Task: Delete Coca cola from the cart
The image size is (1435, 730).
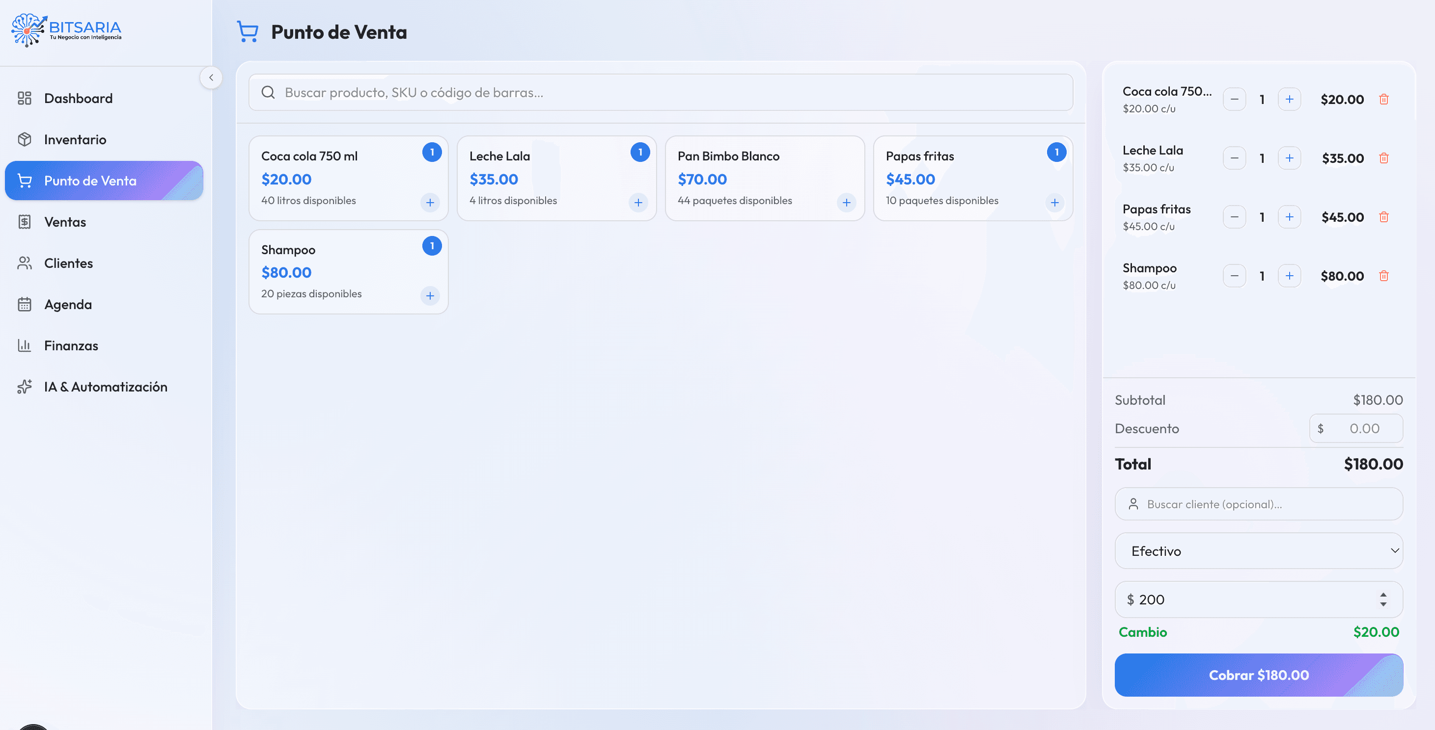Action: [x=1384, y=99]
